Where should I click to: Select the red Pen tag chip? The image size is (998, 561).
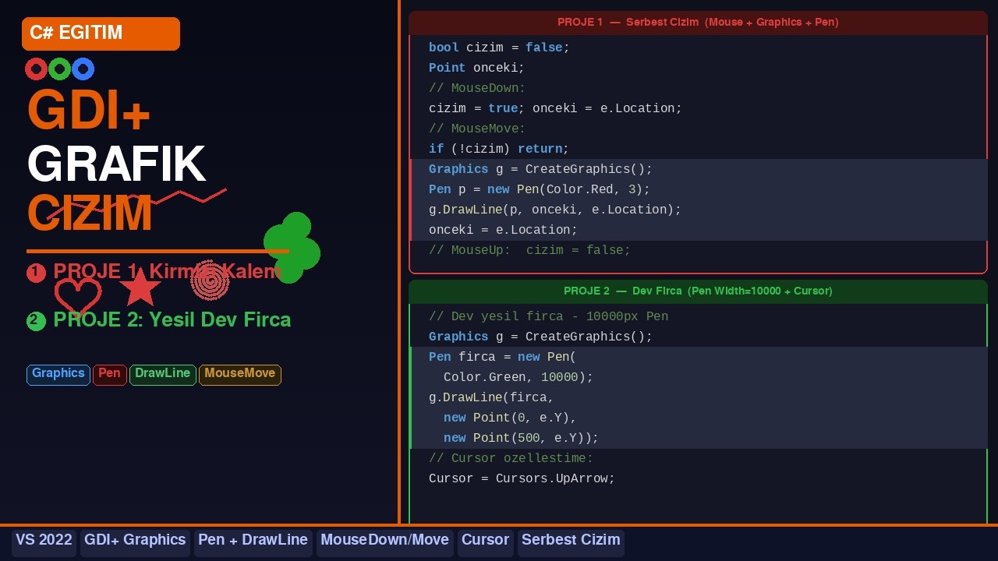click(110, 375)
